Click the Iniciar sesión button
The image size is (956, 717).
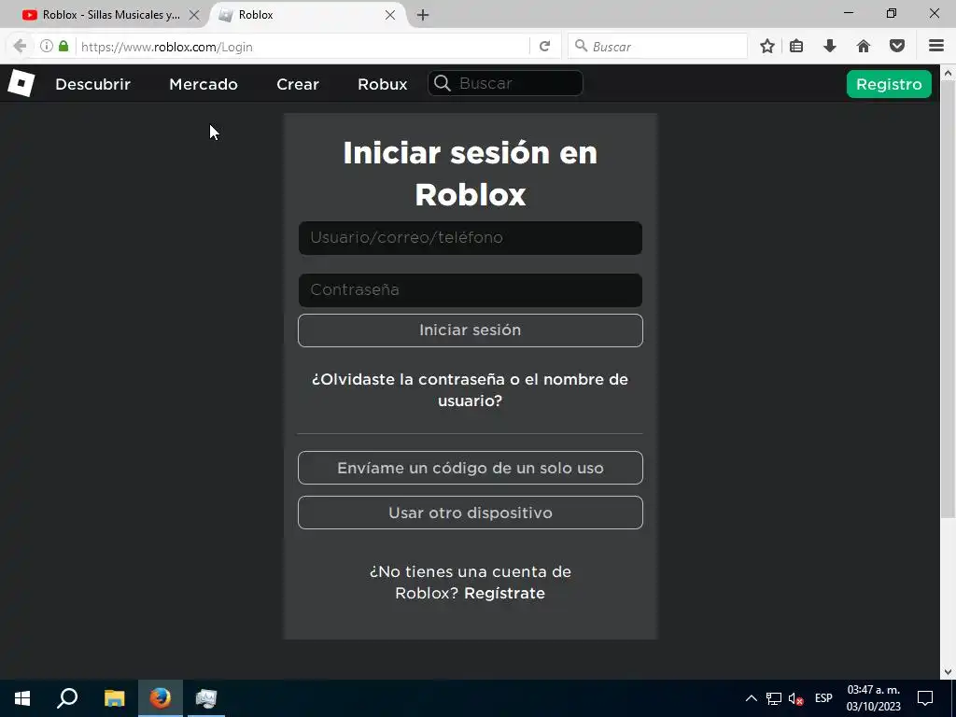coord(471,330)
